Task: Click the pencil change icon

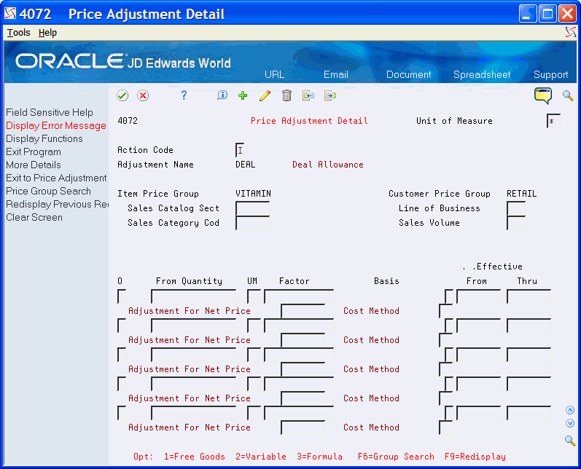Action: coord(265,95)
